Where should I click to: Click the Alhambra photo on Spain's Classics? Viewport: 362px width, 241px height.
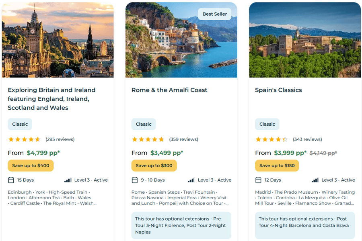coord(304,40)
